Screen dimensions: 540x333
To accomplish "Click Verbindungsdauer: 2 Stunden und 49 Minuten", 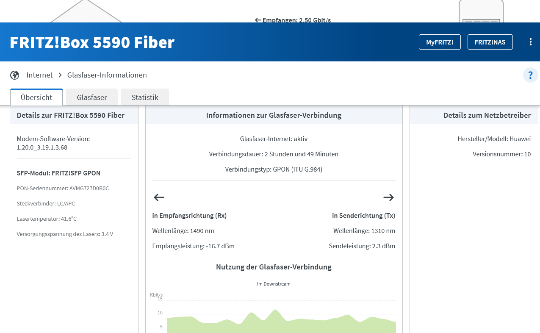I will [274, 154].
